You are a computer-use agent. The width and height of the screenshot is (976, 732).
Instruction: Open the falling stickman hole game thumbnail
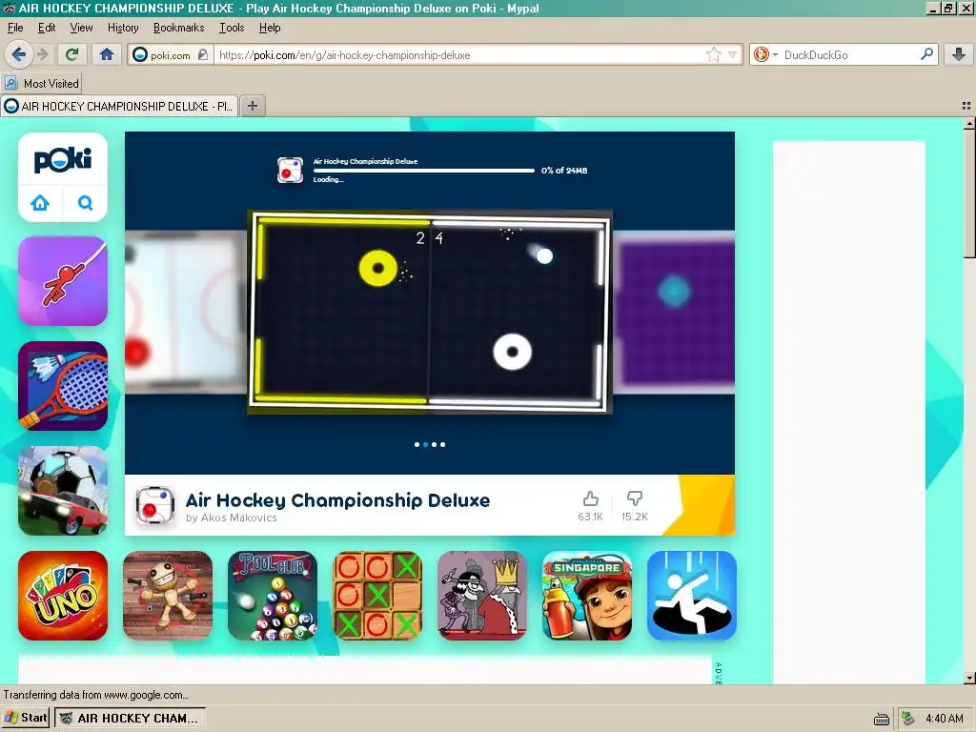(x=692, y=596)
